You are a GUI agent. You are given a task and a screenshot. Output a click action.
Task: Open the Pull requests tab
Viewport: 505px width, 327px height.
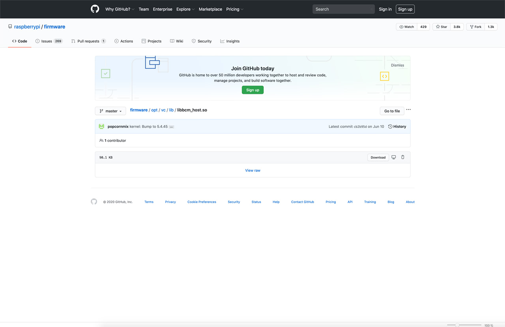pyautogui.click(x=89, y=41)
